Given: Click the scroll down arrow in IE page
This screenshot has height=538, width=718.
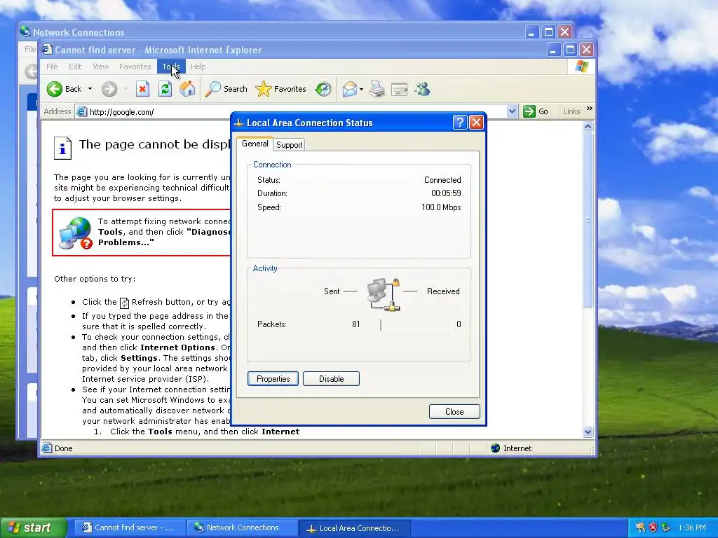Looking at the screenshot, I should [x=588, y=432].
